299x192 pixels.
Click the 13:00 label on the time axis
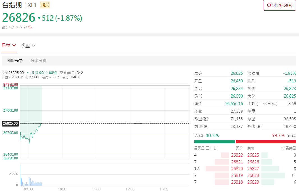point(164,189)
